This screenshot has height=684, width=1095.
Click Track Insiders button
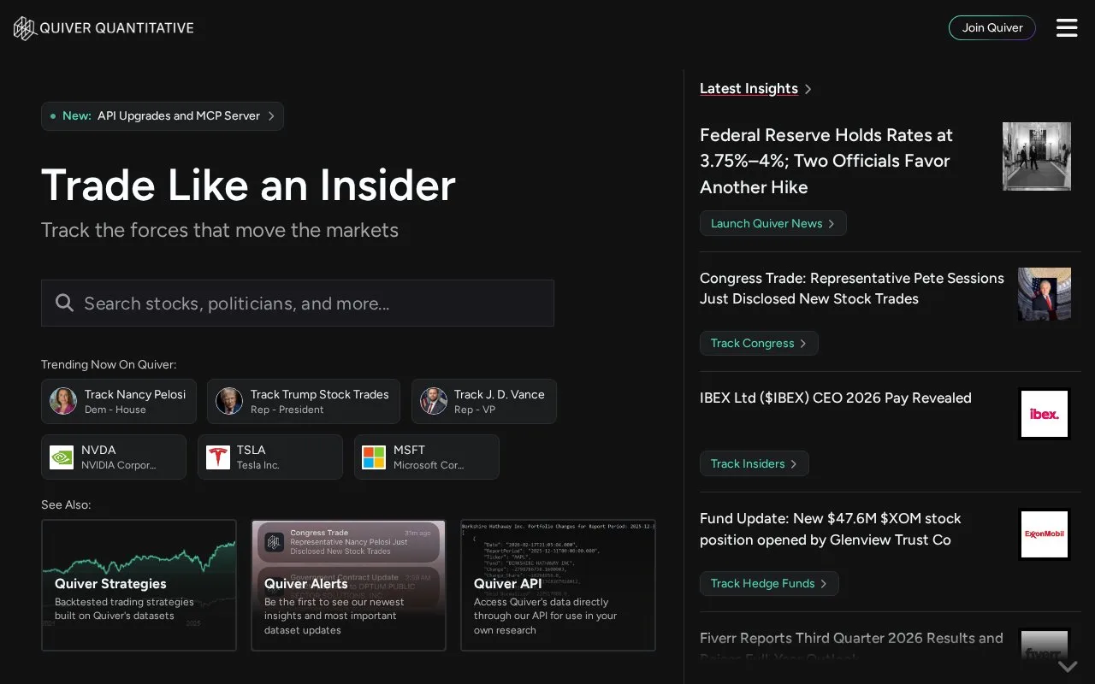click(755, 463)
